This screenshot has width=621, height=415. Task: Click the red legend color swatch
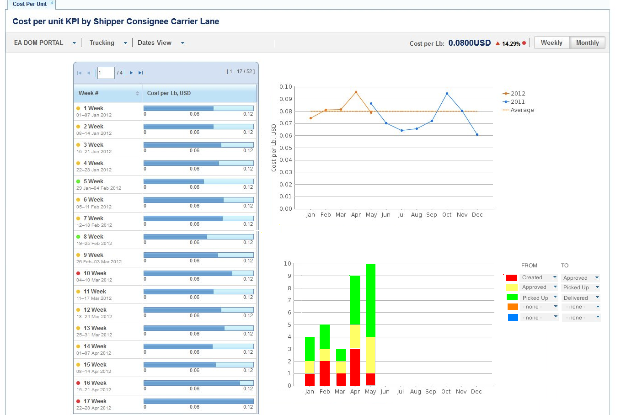coord(512,278)
